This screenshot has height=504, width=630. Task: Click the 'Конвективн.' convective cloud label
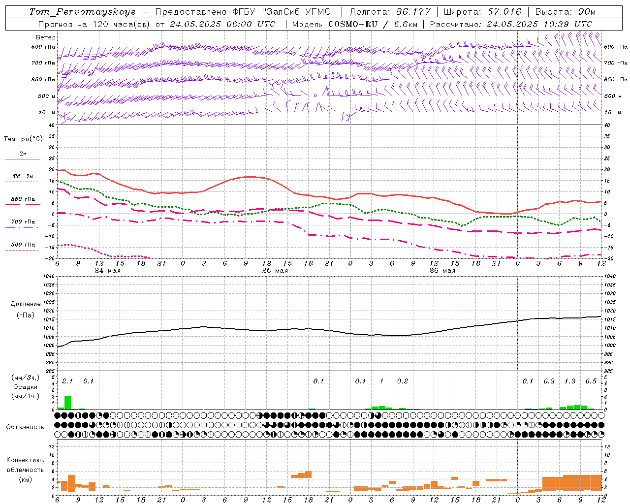click(x=25, y=460)
